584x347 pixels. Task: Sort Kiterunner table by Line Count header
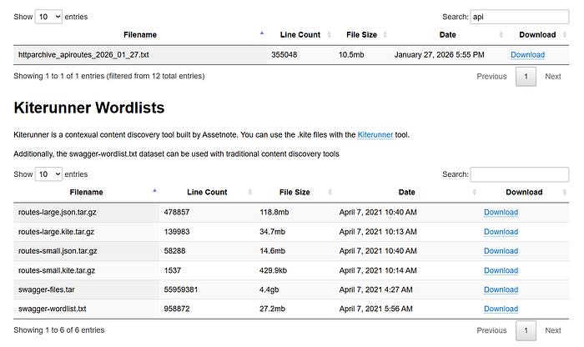[x=208, y=192]
